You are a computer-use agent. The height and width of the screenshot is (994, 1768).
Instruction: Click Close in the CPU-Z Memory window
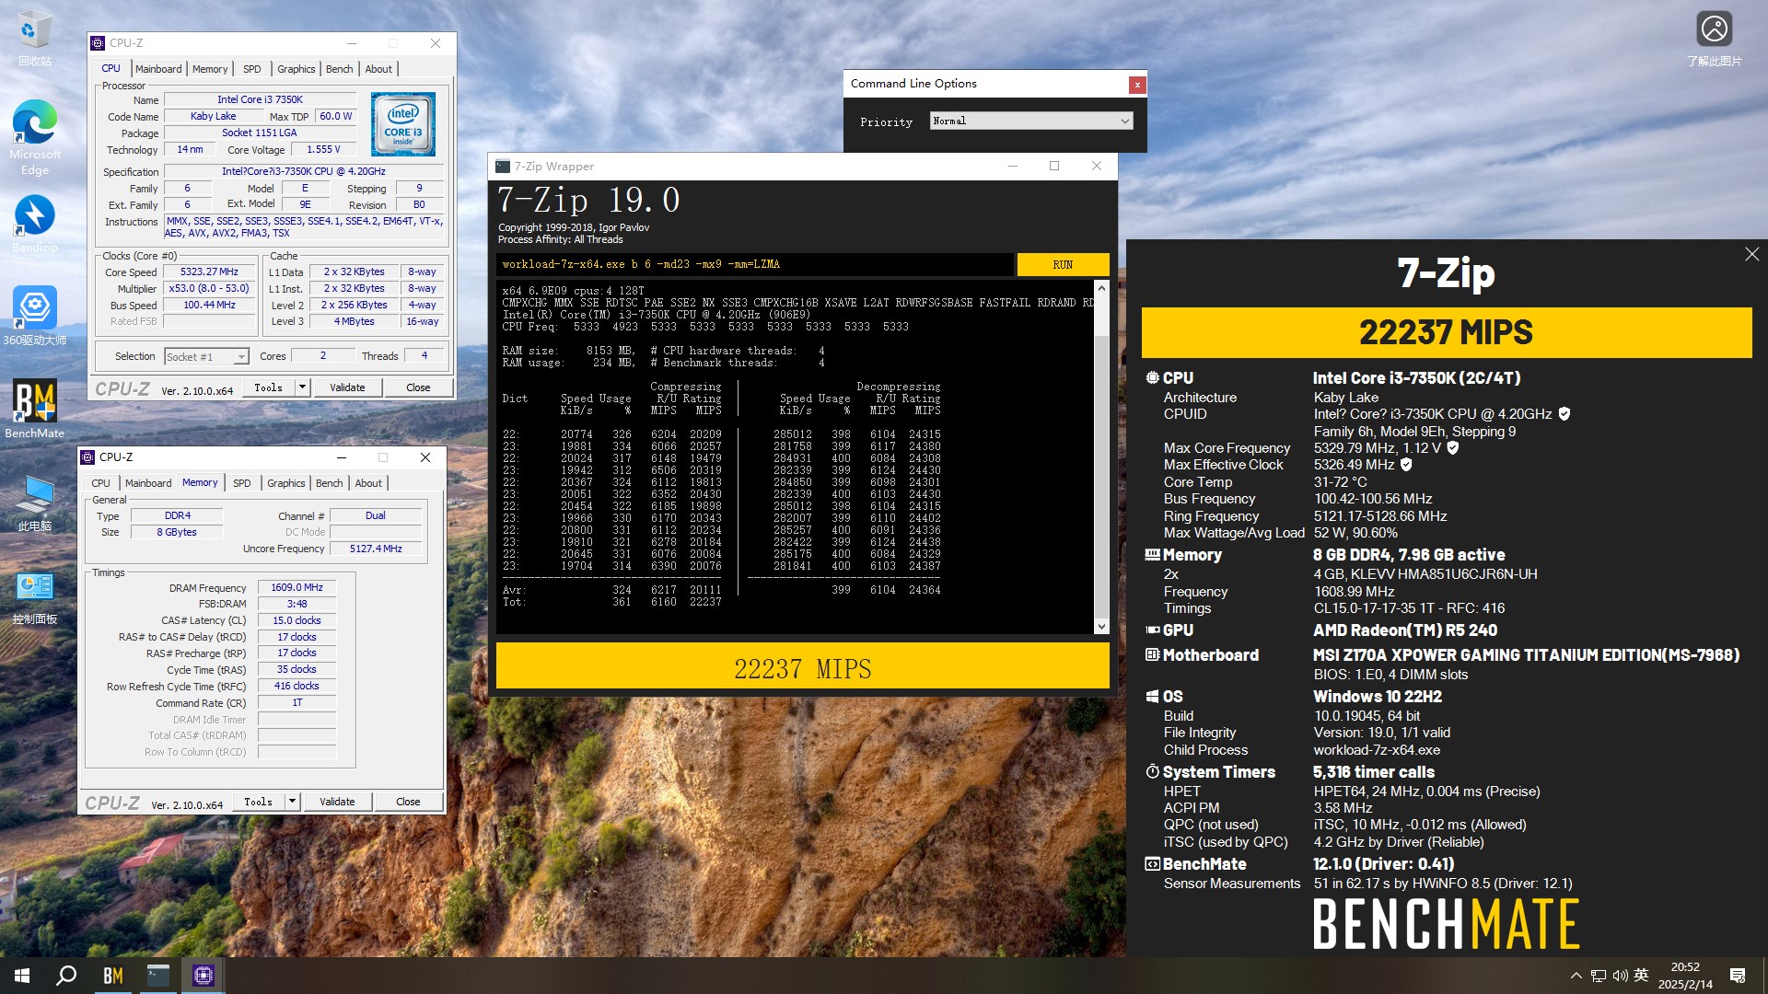[408, 802]
